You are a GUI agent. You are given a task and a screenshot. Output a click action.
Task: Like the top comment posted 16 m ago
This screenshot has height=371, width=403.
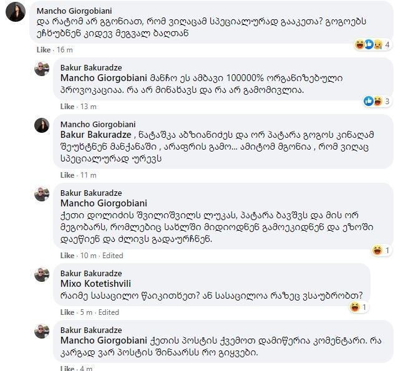pyautogui.click(x=44, y=50)
